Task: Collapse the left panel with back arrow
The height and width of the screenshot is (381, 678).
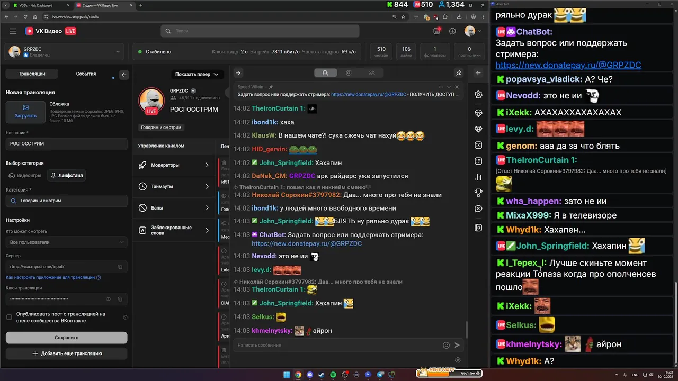Action: click(x=124, y=75)
